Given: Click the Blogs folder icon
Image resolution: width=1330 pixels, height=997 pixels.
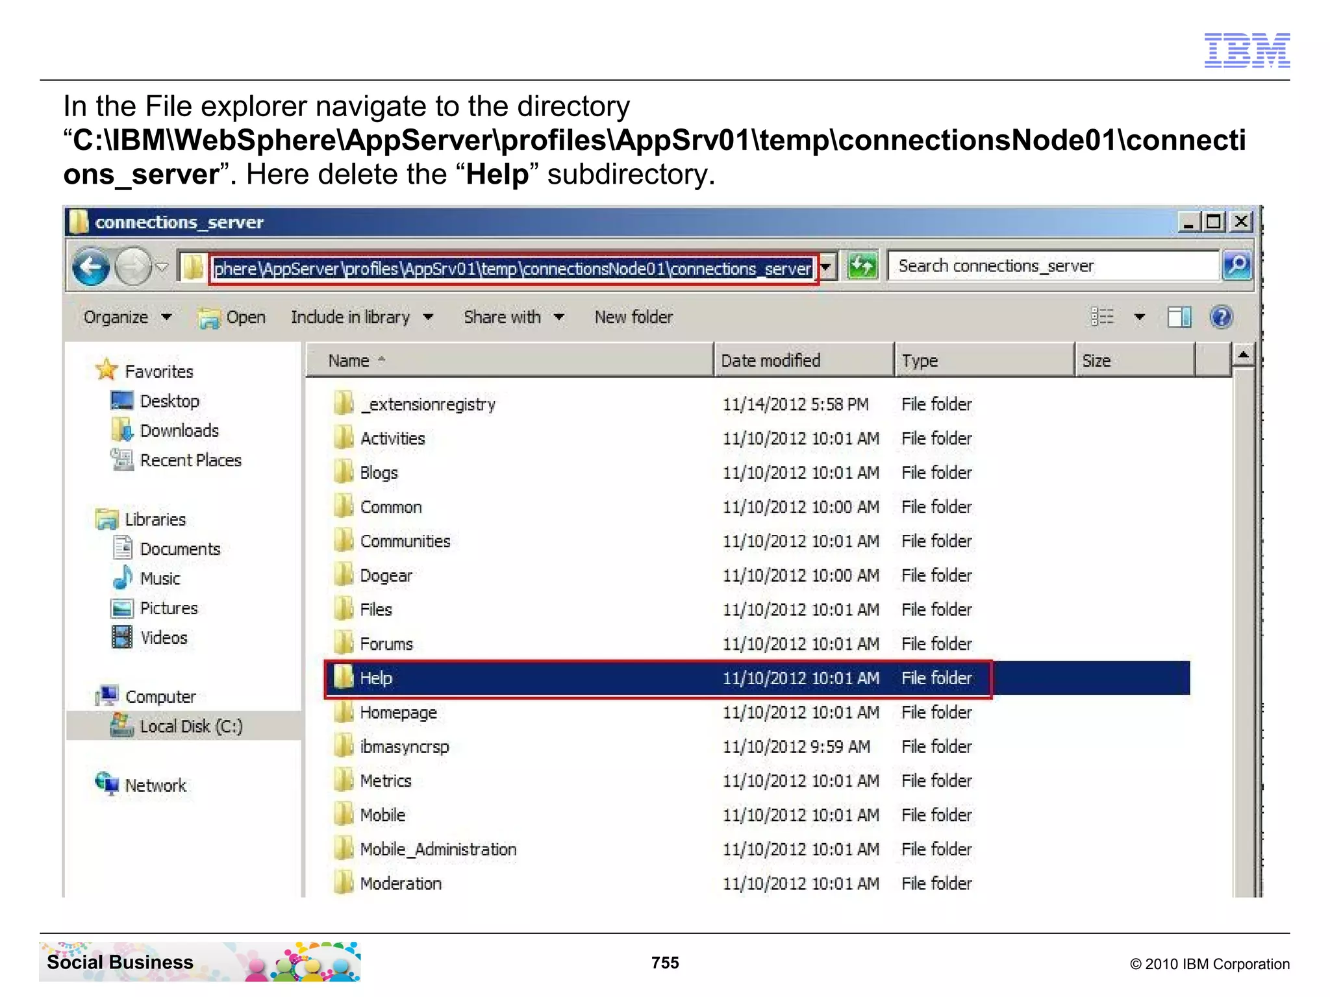Looking at the screenshot, I should [344, 472].
